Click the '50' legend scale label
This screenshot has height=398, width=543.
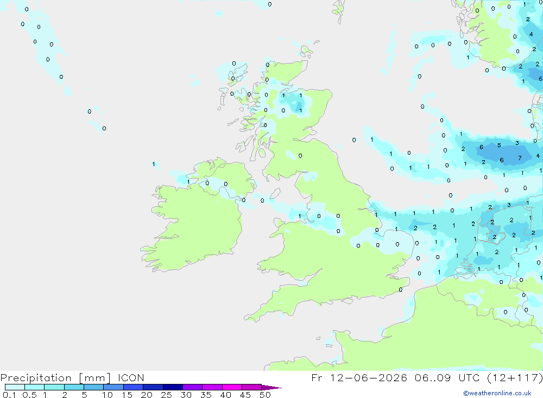(x=265, y=395)
